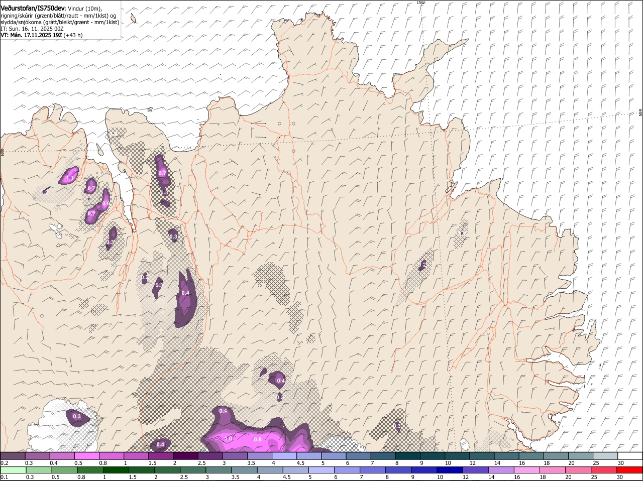The width and height of the screenshot is (643, 481).
Task: Pick the upper legend swatch starting at 1
Action: click(x=136, y=456)
